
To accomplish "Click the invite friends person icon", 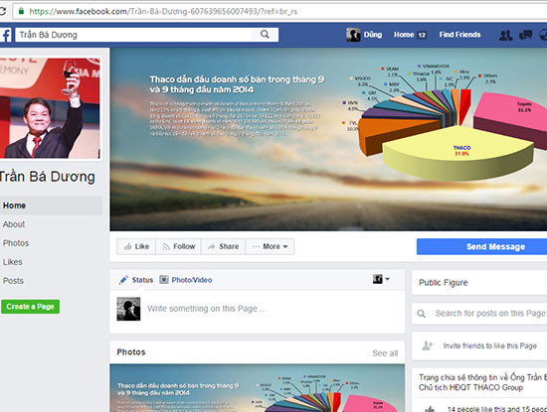I will point(428,345).
